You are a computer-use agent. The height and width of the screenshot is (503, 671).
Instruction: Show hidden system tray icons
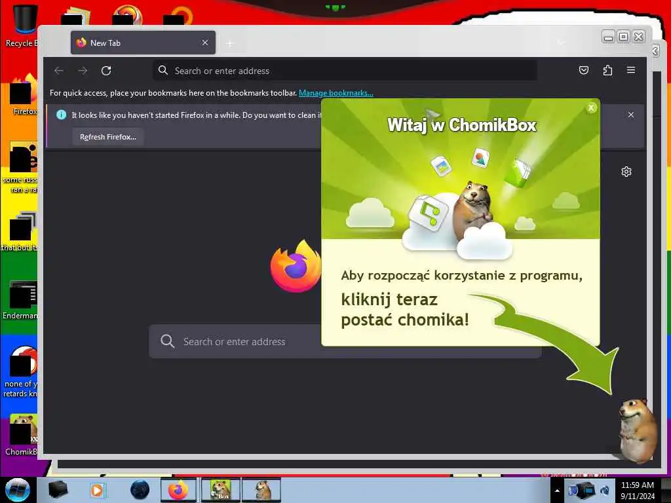pos(557,491)
